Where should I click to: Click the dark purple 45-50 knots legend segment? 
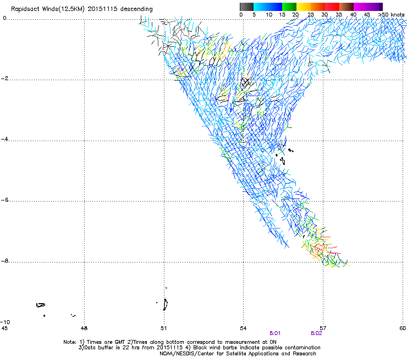pyautogui.click(x=375, y=7)
